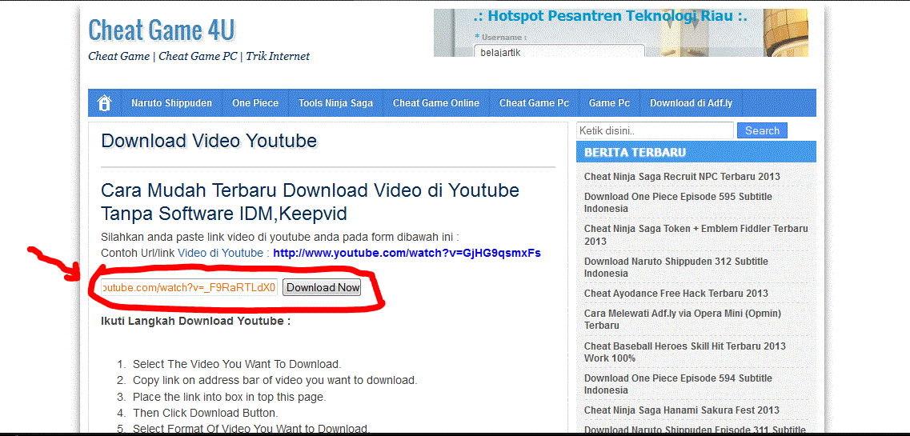The height and width of the screenshot is (436, 910).
Task: Open the Cheat Game Online menu
Action: pos(436,103)
